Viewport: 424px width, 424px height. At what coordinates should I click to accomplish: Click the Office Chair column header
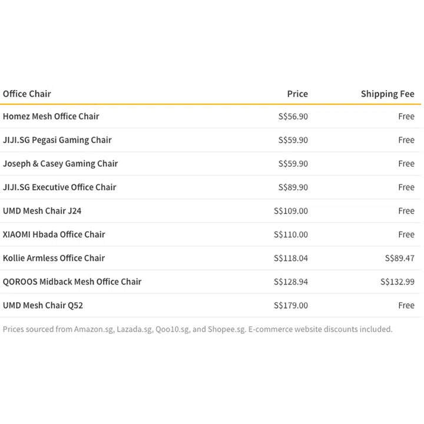[27, 94]
